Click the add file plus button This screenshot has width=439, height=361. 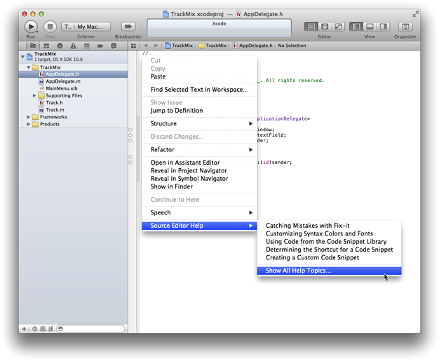24,329
